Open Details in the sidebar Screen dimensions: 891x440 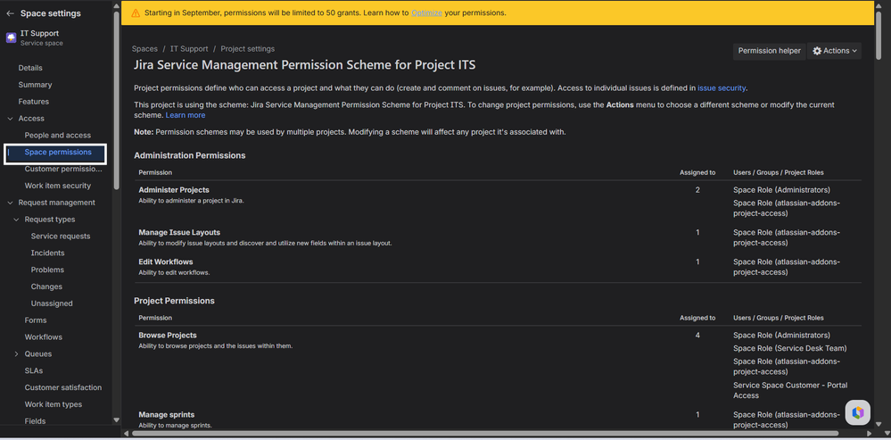point(30,68)
